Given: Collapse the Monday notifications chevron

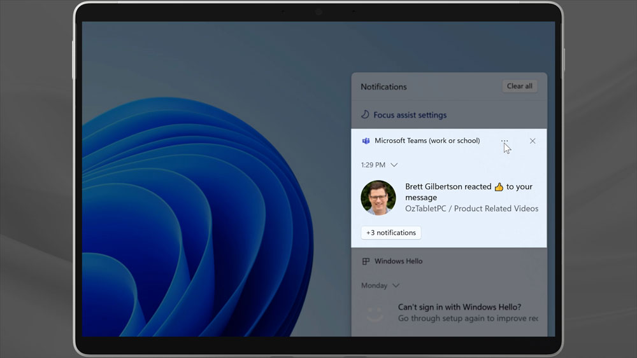Looking at the screenshot, I should [396, 286].
